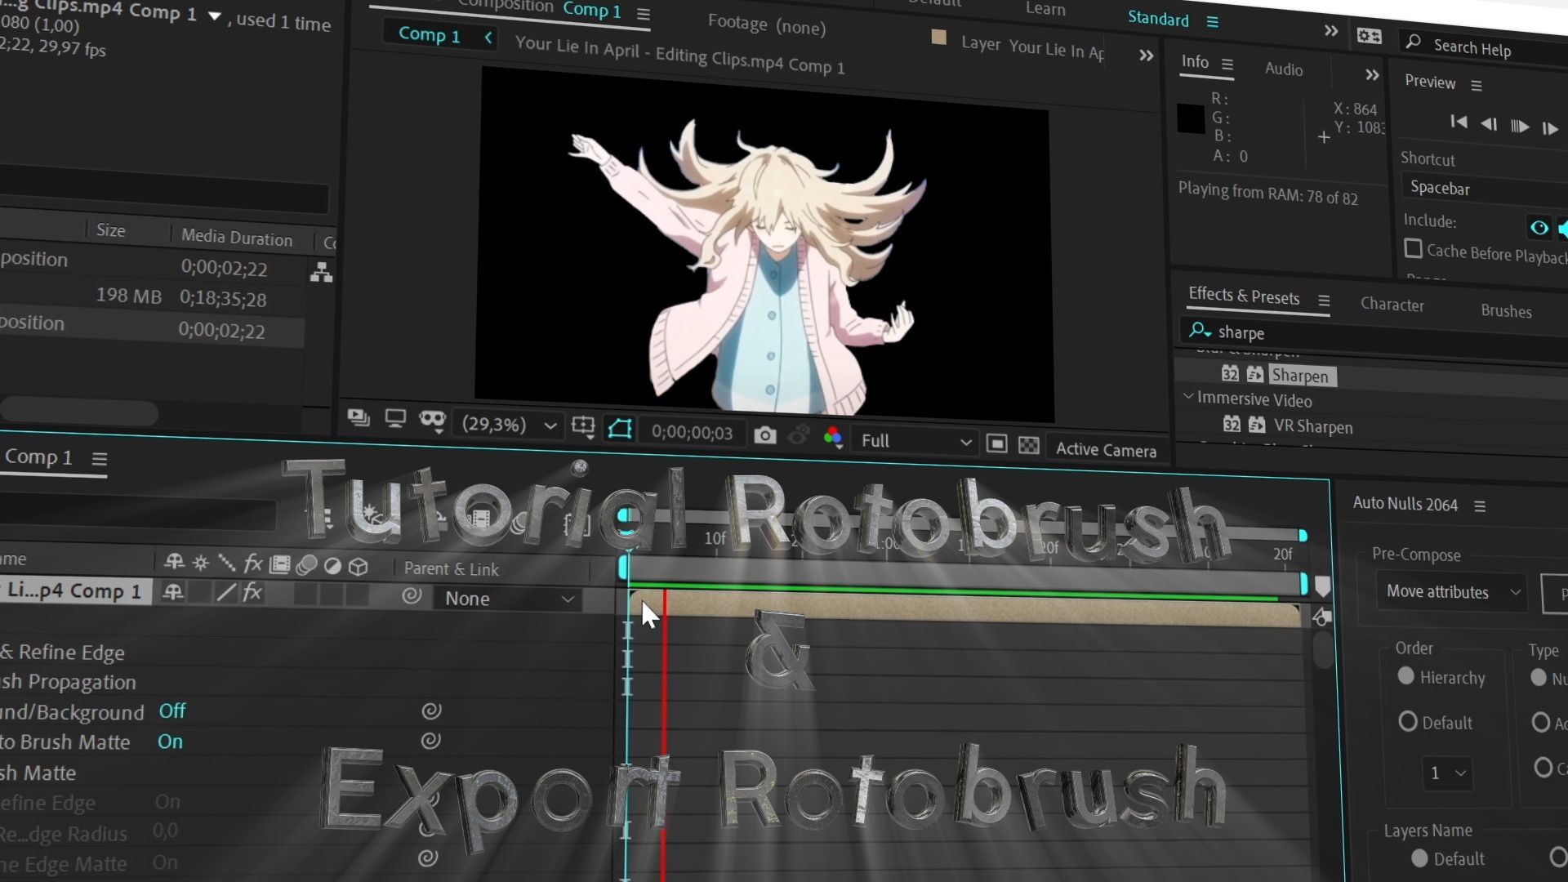This screenshot has height=882, width=1568.
Task: Click the snapshot camera icon in viewer
Action: click(x=764, y=435)
